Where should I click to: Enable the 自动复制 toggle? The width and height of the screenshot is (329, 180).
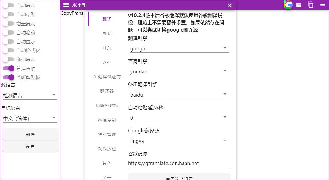[9, 5]
